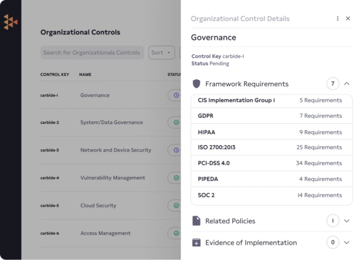The height and width of the screenshot is (260, 364).
Task: Select the PCI-DSS 4.0 framework row
Action: (272, 163)
